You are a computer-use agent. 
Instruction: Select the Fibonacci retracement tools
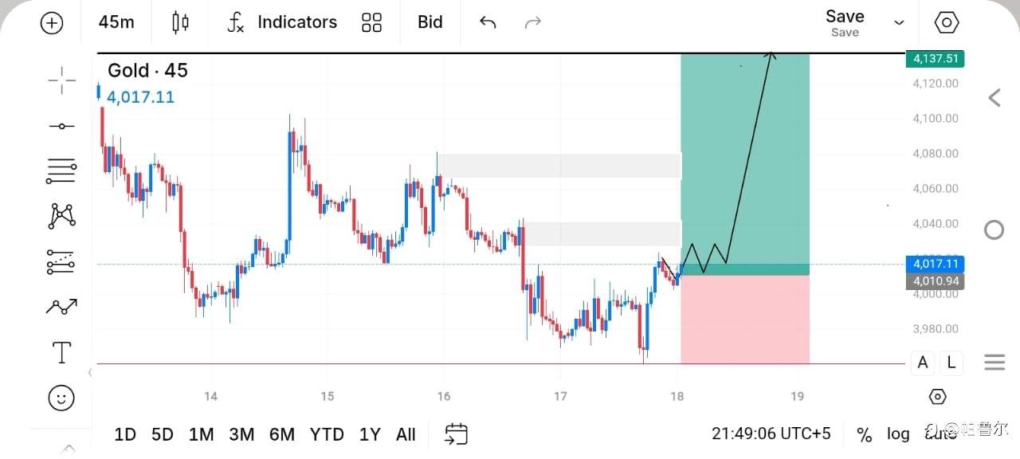(61, 171)
